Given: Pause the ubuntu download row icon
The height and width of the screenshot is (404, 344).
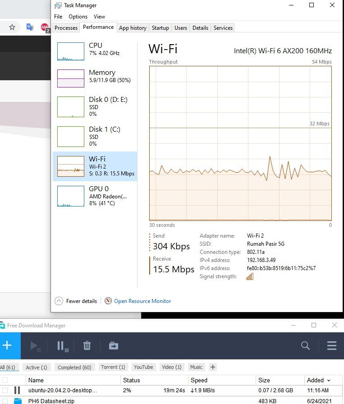Looking at the screenshot, I should (17, 390).
